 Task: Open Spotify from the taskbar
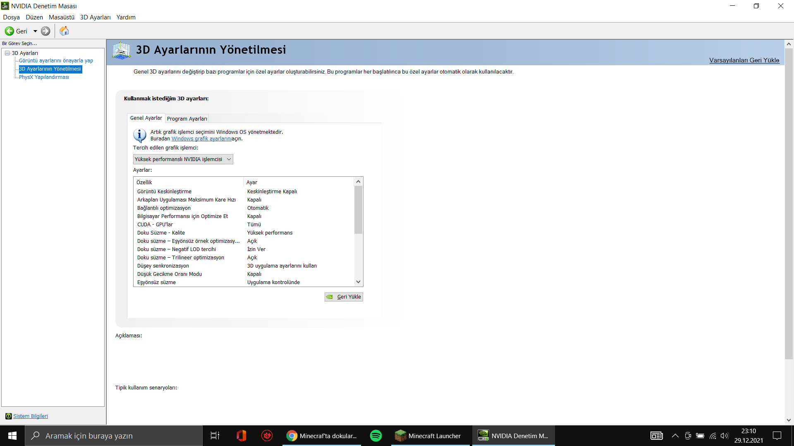coord(375,436)
